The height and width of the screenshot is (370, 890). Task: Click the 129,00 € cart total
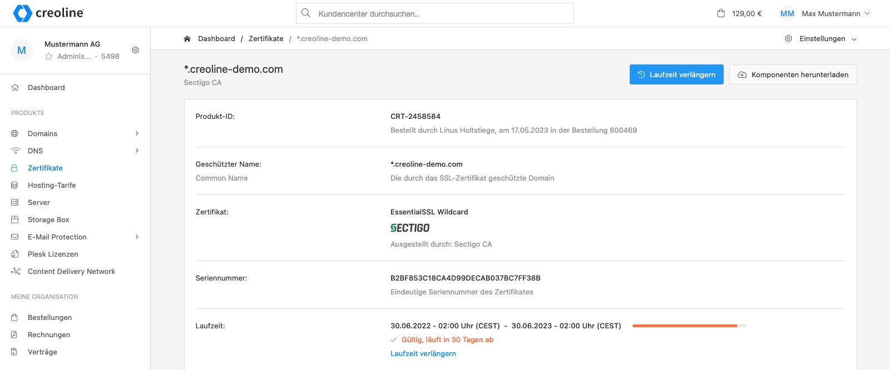point(747,13)
